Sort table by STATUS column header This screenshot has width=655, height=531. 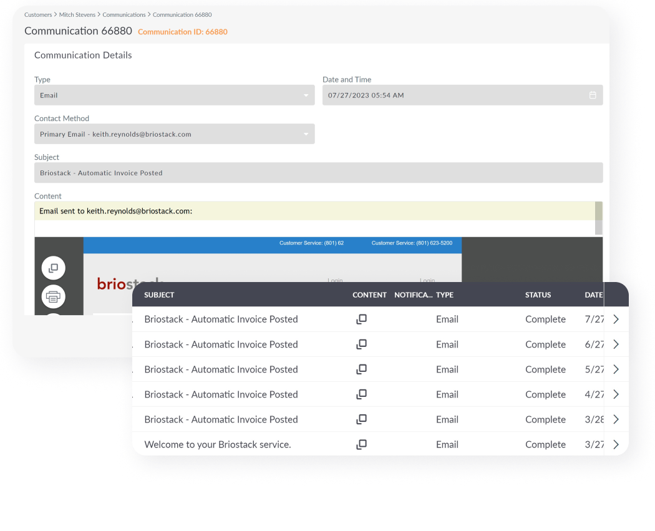(x=538, y=295)
